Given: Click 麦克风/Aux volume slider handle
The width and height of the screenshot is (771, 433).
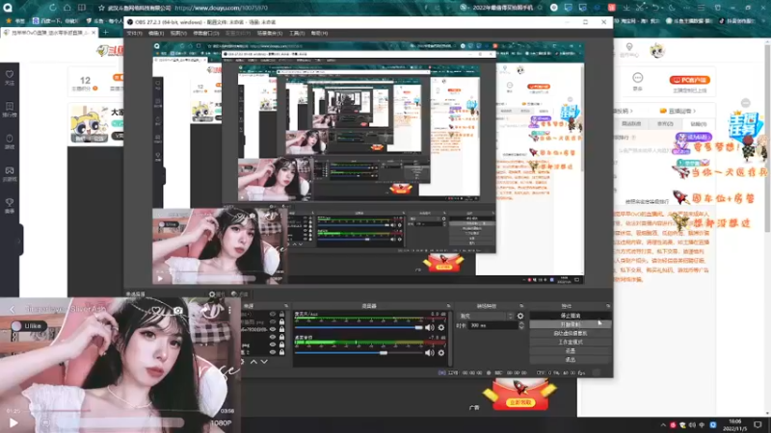Looking at the screenshot, I should [x=418, y=327].
